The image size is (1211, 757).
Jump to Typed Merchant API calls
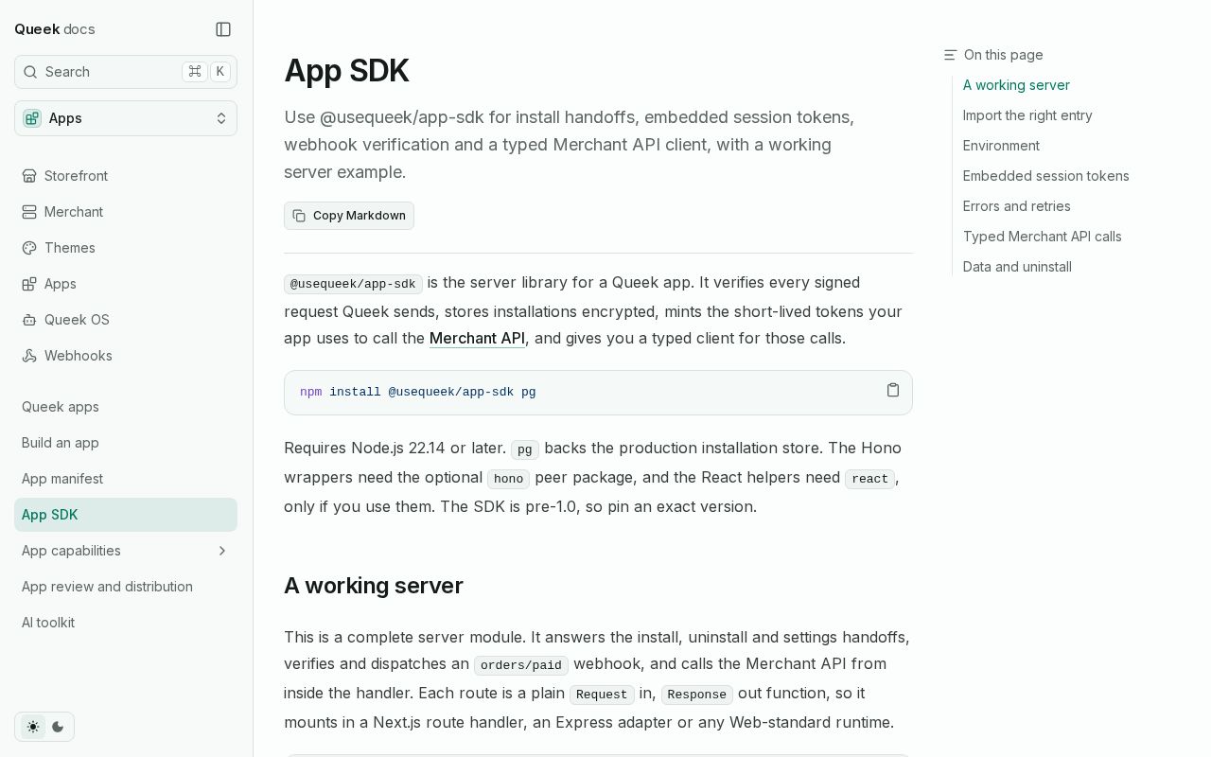click(x=1043, y=237)
